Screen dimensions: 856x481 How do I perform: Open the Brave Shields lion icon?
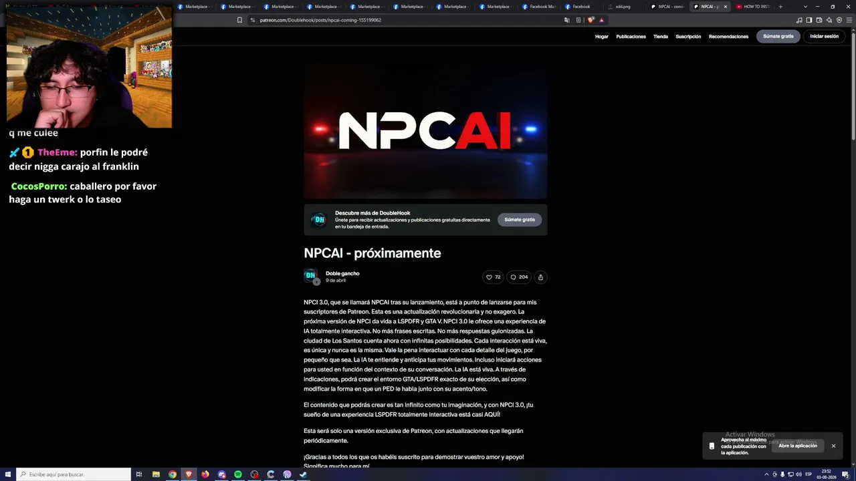pyautogui.click(x=591, y=20)
